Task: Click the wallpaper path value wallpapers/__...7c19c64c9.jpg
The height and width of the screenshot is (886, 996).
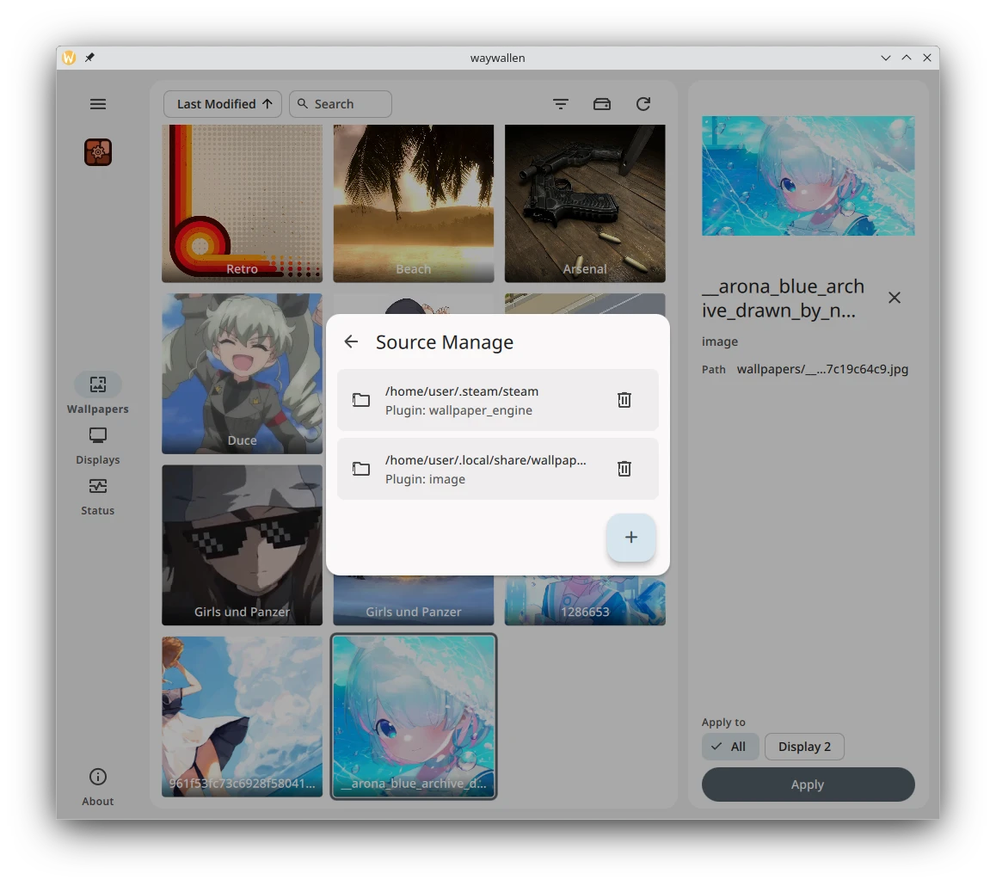Action: (822, 369)
